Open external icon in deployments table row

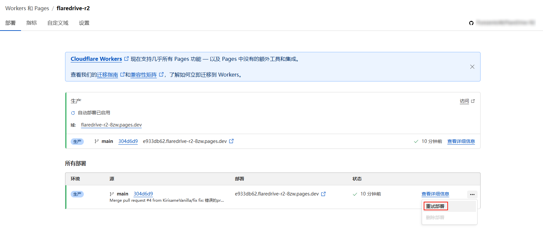pos(323,194)
